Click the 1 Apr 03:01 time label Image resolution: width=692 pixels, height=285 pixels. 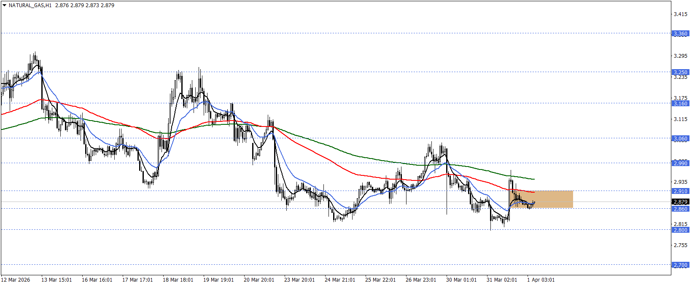pyautogui.click(x=541, y=280)
